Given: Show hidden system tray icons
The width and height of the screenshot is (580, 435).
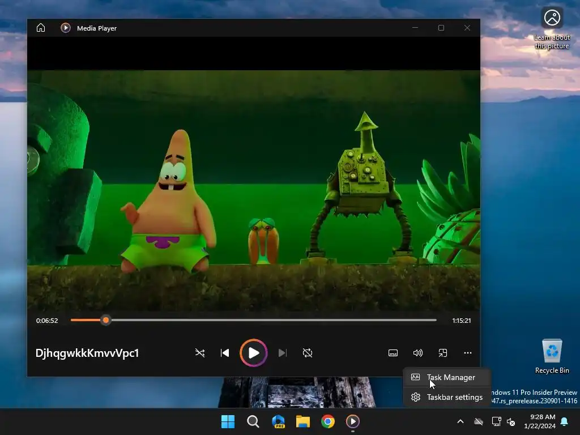Looking at the screenshot, I should (x=460, y=421).
